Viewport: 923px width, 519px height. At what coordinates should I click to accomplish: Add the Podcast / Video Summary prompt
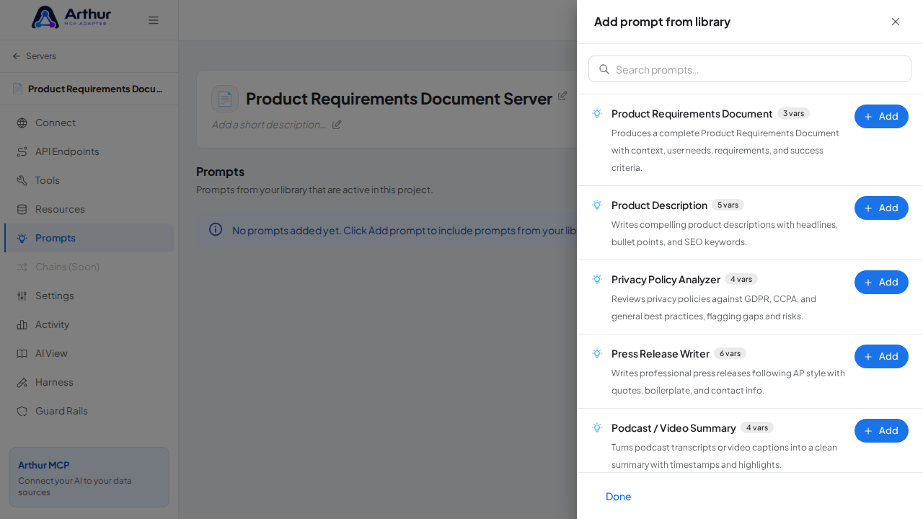tap(881, 430)
